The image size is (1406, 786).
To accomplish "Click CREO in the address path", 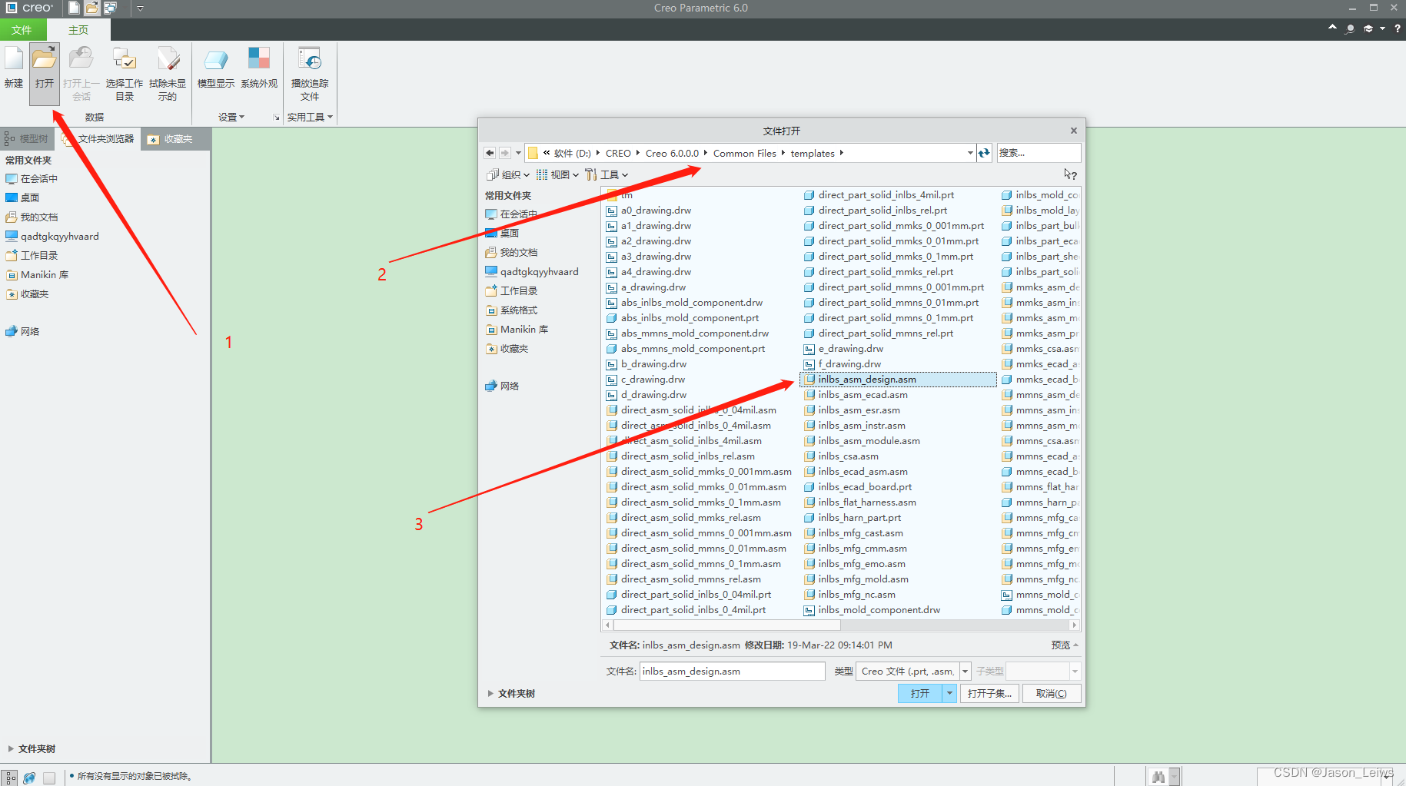I will [x=617, y=153].
